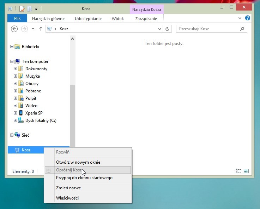The image size is (260, 209).
Task: Open the Dokumenty folder
Action: 36,69
